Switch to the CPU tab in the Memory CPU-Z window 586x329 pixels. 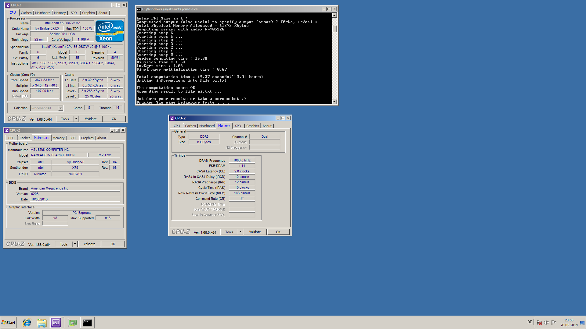177,126
